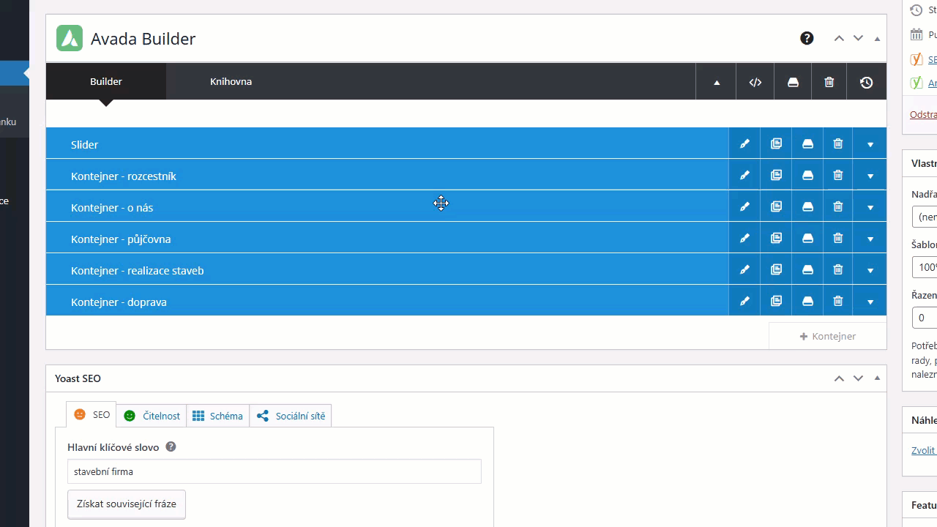The image size is (937, 527).
Task: Expand the Slider container row
Action: pos(870,144)
